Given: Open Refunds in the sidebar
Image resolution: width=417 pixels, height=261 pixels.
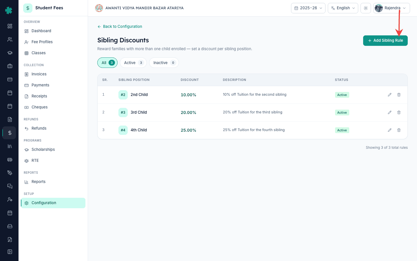Looking at the screenshot, I should click(x=53, y=128).
